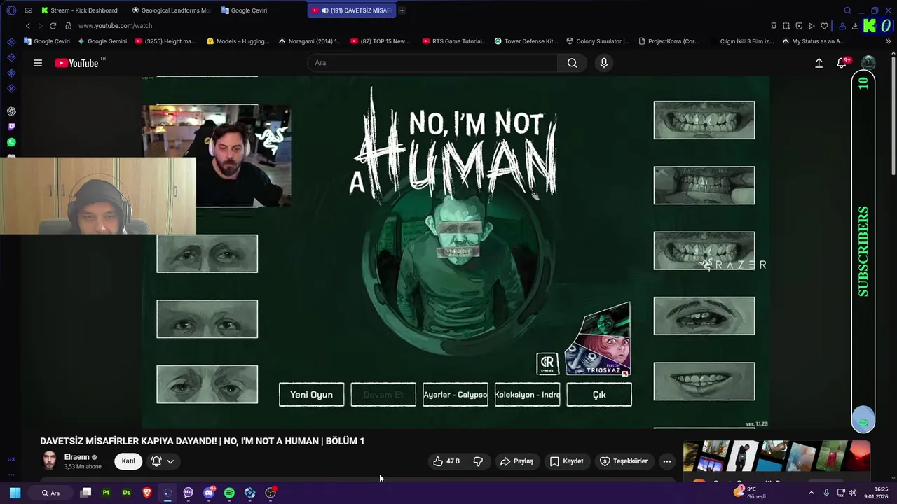
Task: Click the Elraenn channel name link
Action: (77, 457)
